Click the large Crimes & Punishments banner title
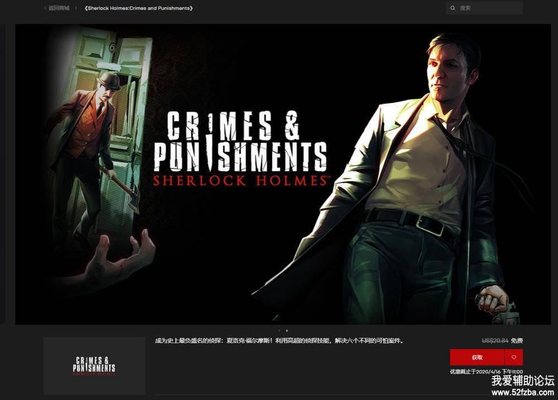Image resolution: width=558 pixels, height=400 pixels. coord(240,141)
